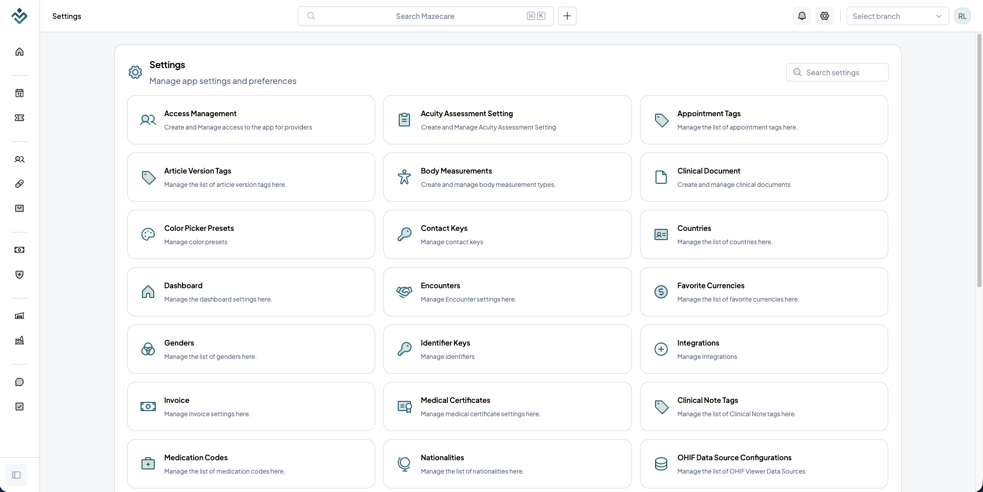Open the RL user avatar menu
This screenshot has height=492, width=983.
pos(962,16)
